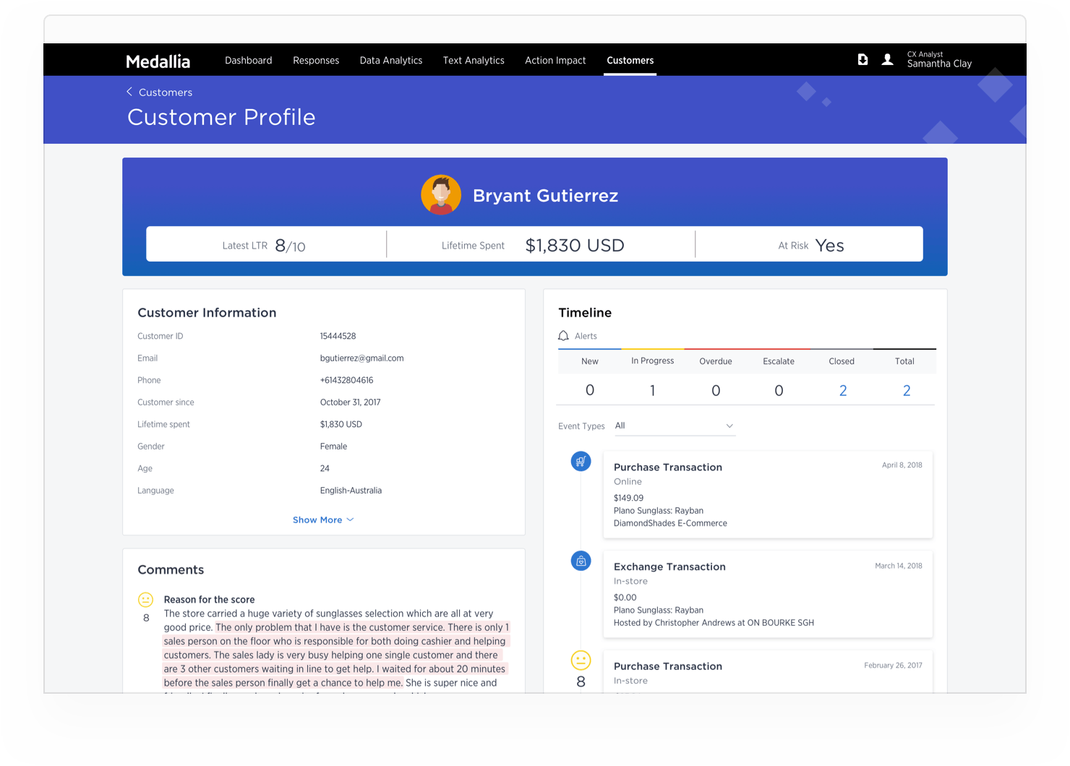Select the In Progress alerts filter
The height and width of the screenshot is (766, 1070).
652,361
